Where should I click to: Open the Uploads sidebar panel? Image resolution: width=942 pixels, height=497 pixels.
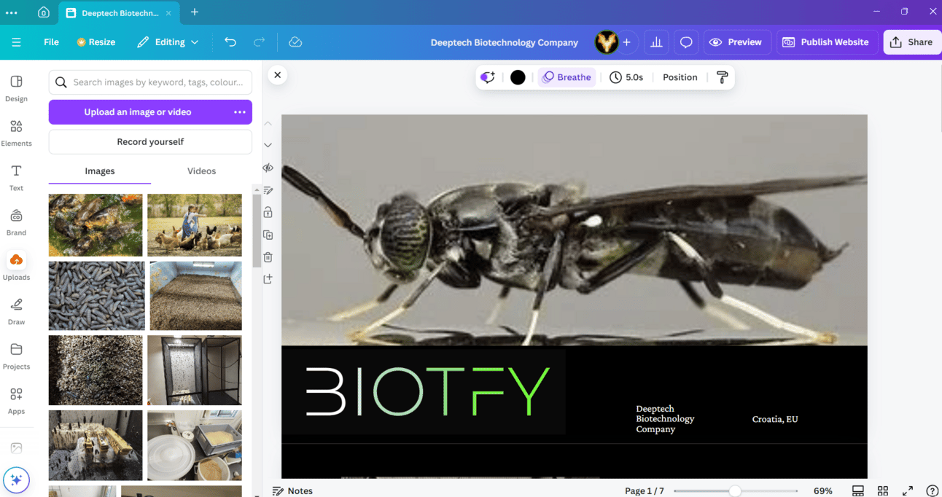click(x=16, y=267)
